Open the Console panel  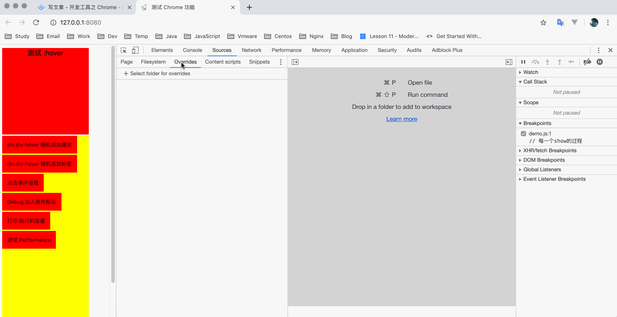[193, 50]
